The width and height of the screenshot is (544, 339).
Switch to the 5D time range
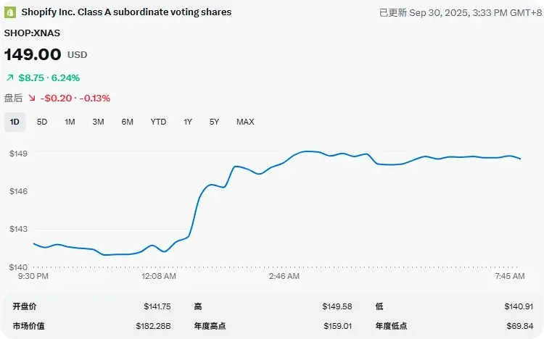[x=42, y=122]
